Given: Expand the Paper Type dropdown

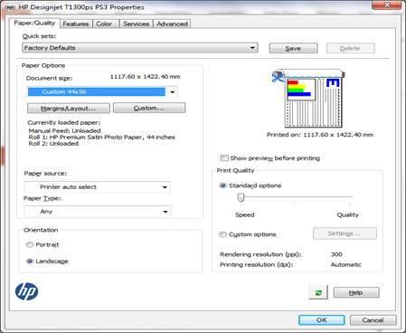Looking at the screenshot, I should pos(97,212).
